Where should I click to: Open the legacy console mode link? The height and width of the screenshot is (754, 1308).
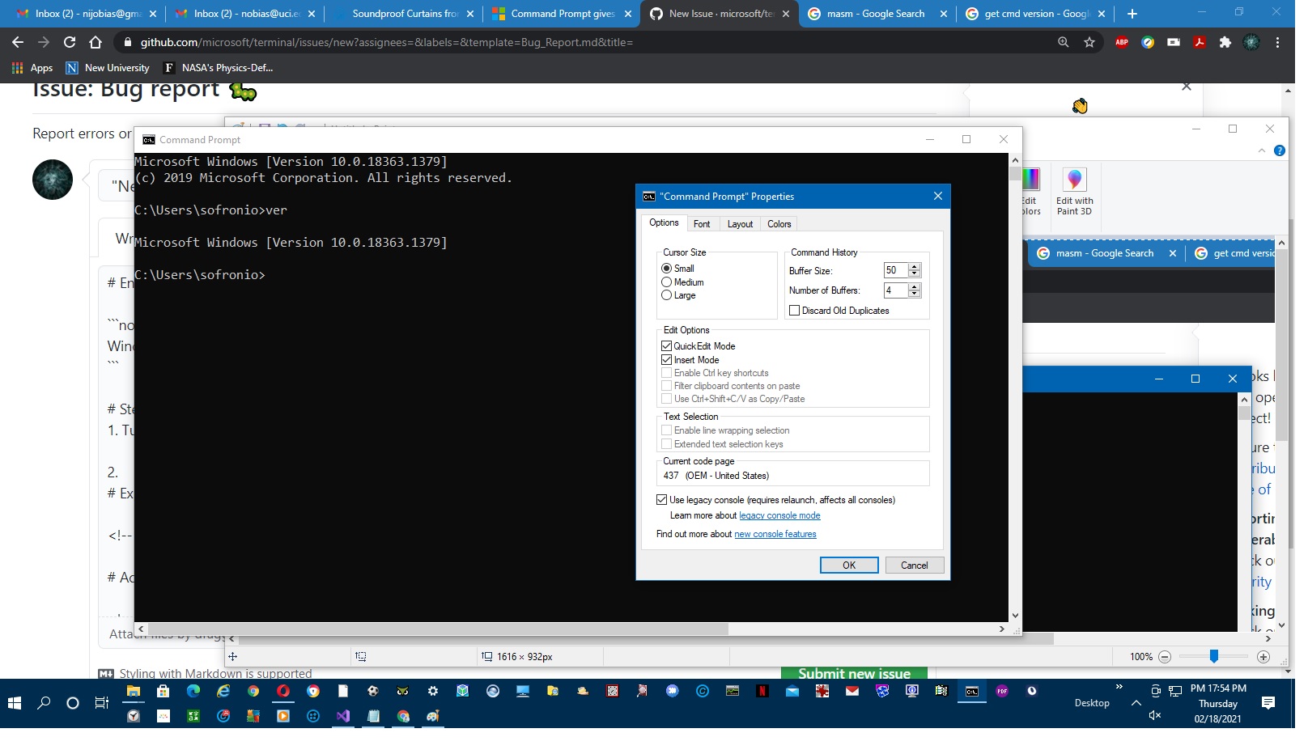779,515
